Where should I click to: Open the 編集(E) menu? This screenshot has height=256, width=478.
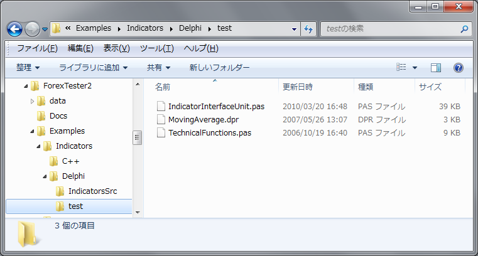point(80,48)
